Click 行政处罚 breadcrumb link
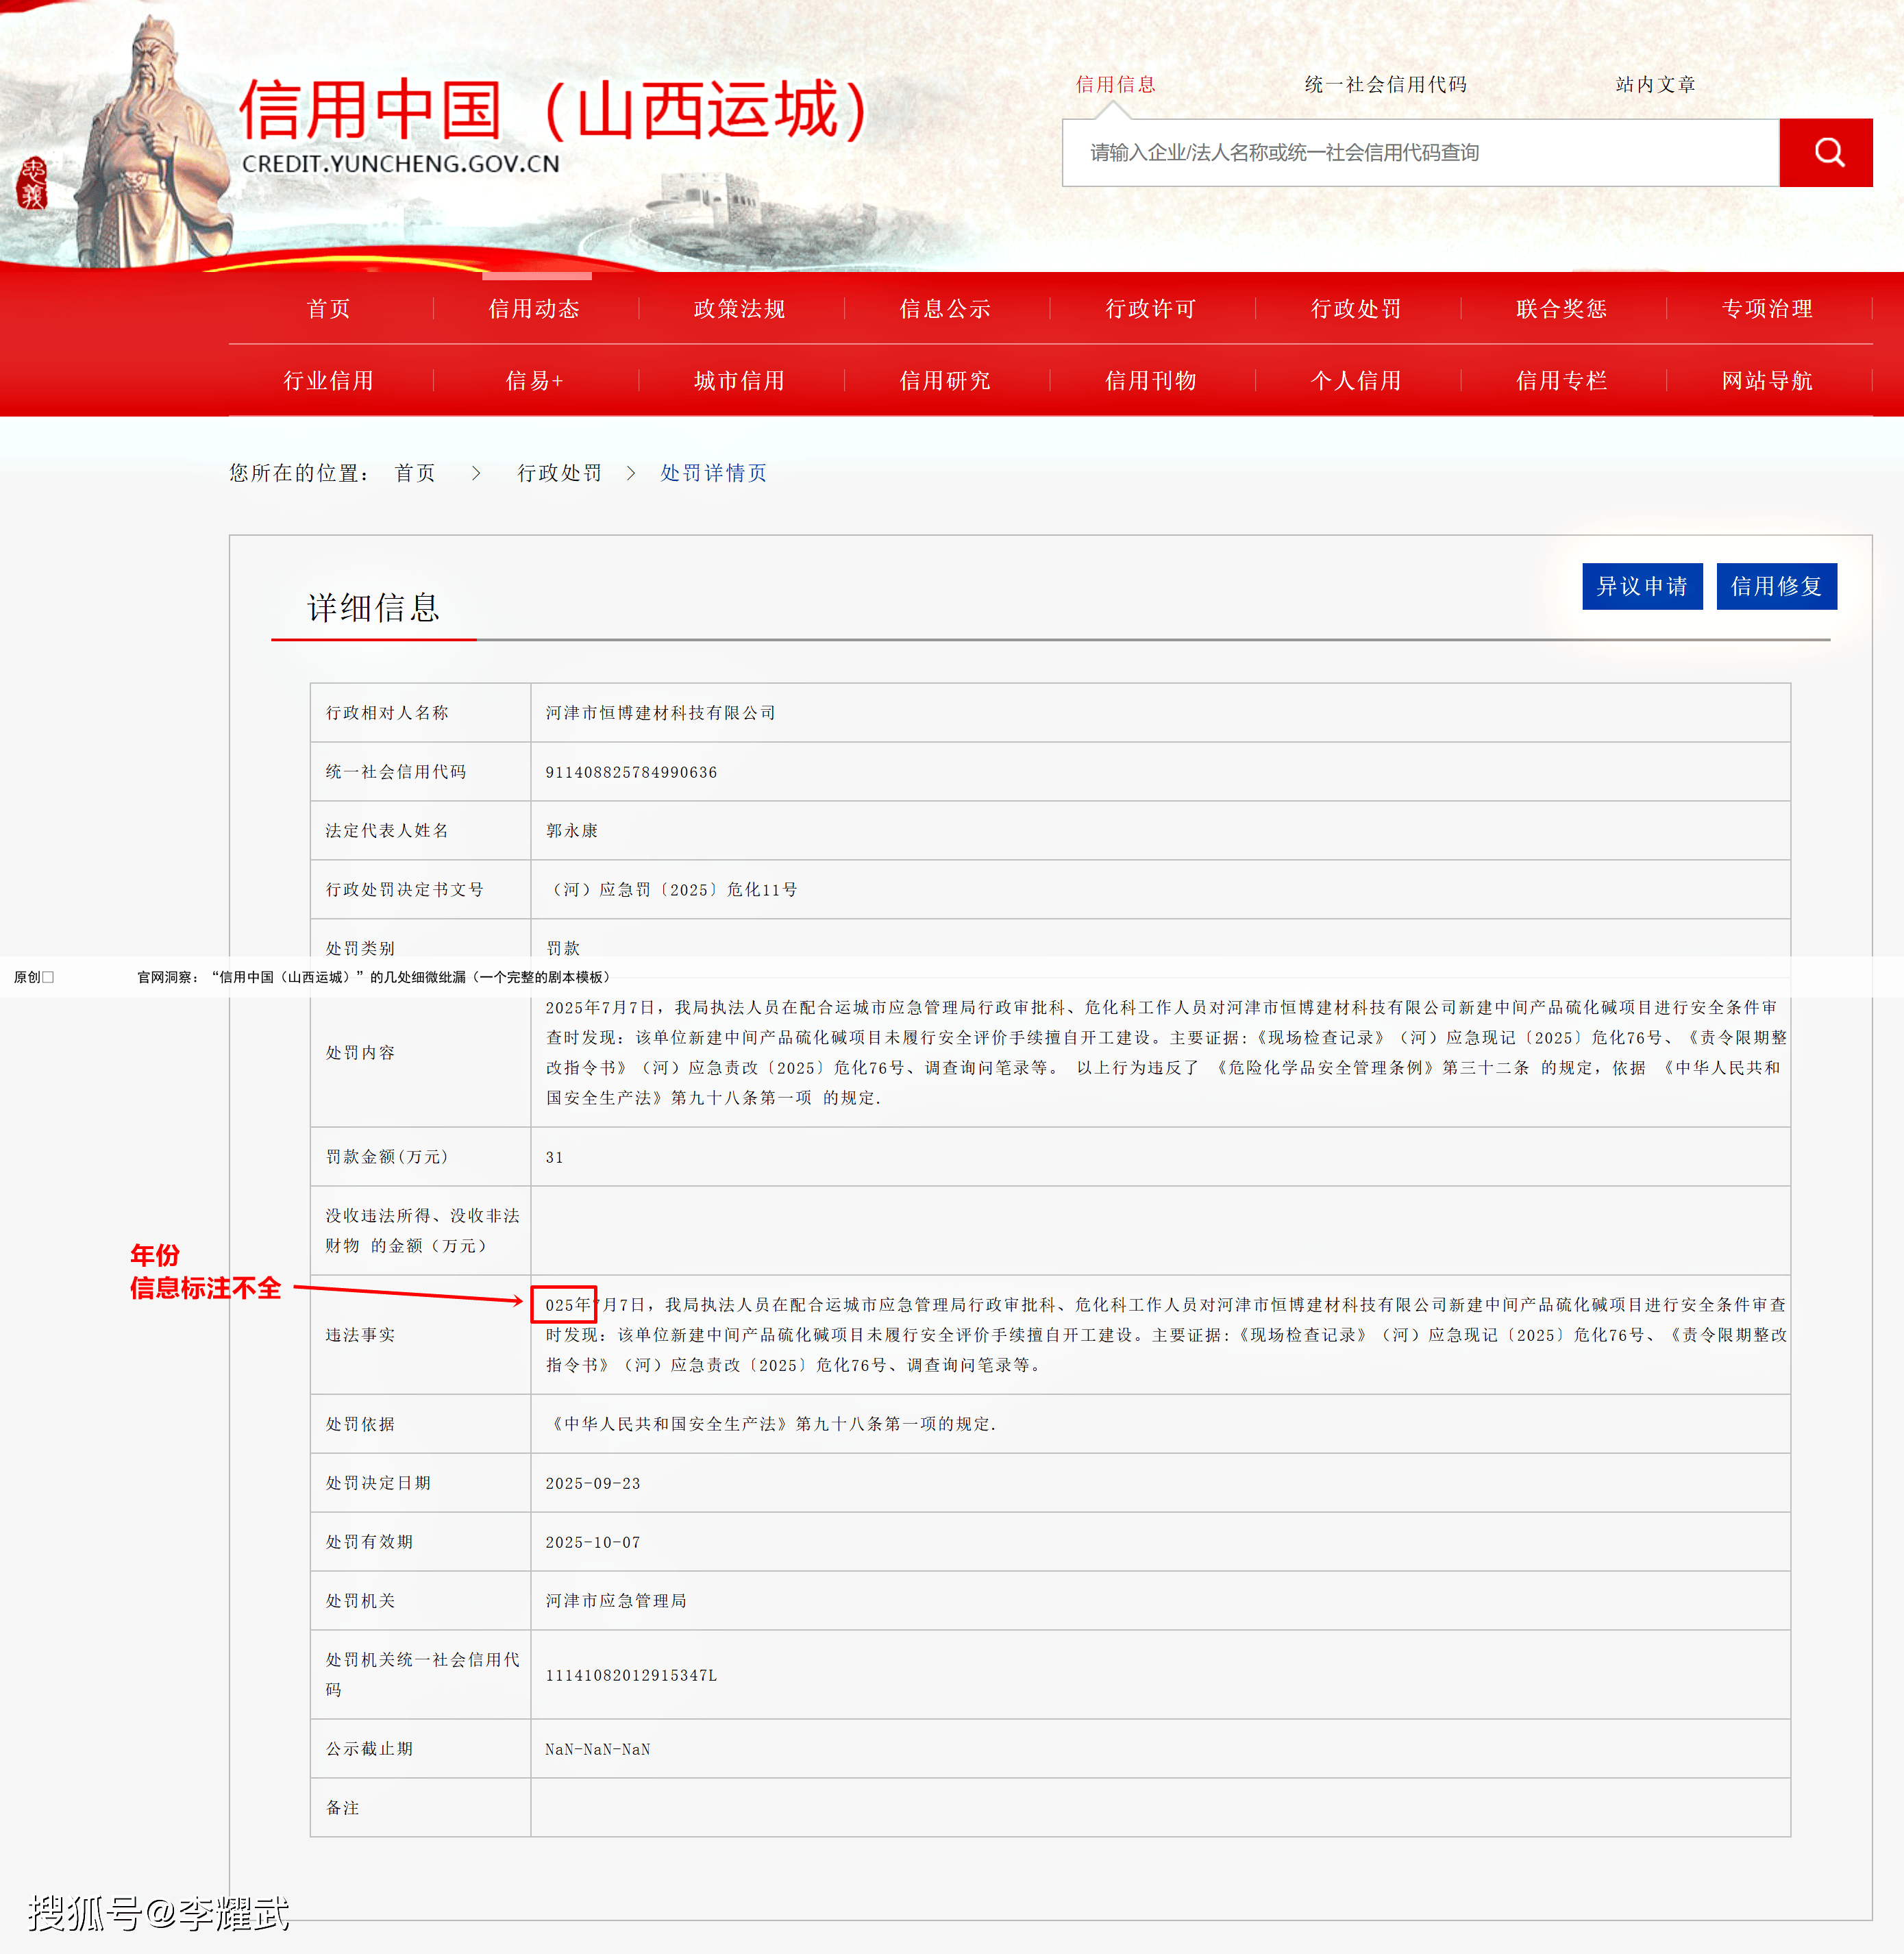Image resolution: width=1904 pixels, height=1954 pixels. [559, 472]
